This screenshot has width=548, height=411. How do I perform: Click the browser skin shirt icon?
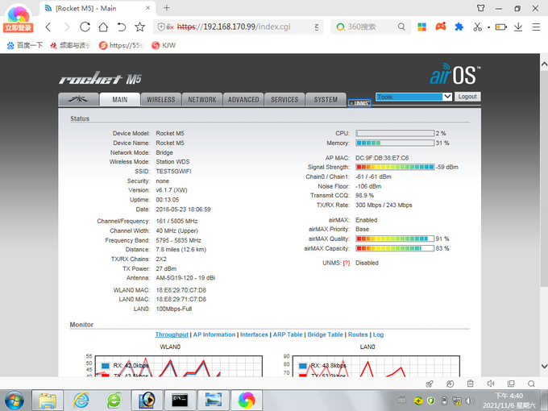click(481, 8)
